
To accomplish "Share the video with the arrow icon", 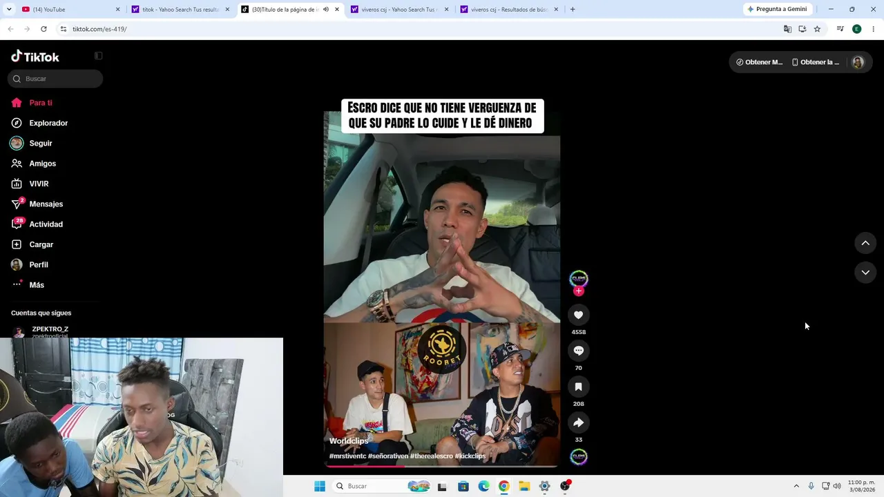I will click(x=579, y=422).
